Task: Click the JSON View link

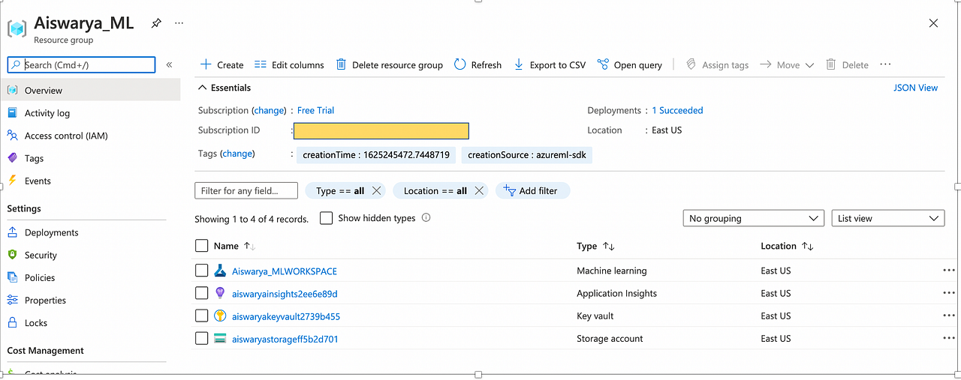Action: click(x=915, y=88)
